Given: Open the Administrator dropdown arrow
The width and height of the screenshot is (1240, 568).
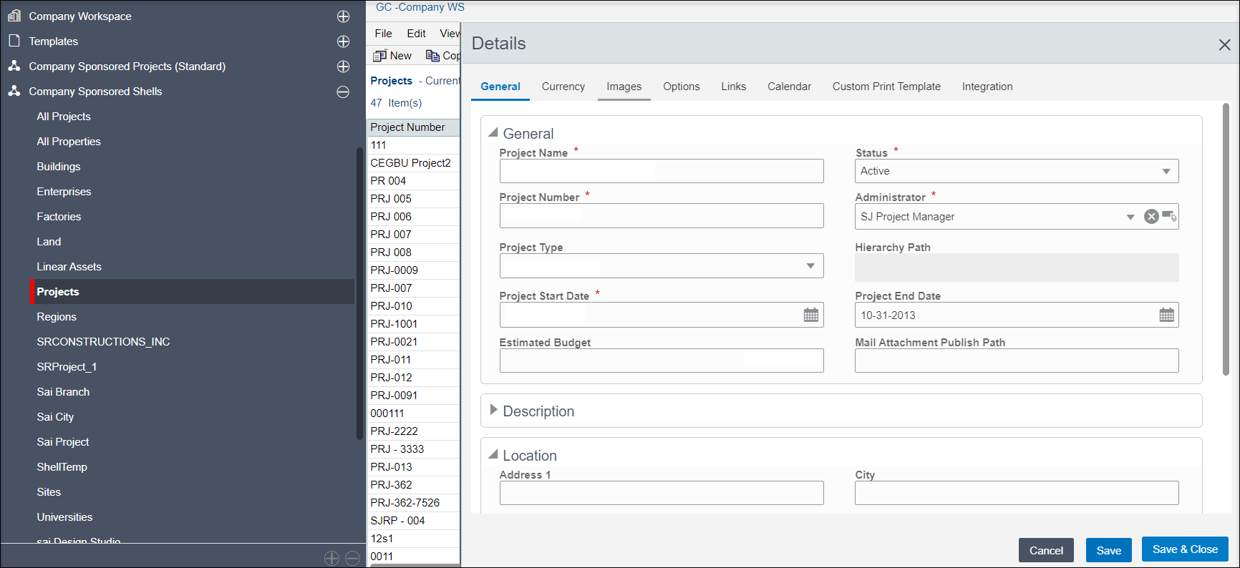Looking at the screenshot, I should (1130, 217).
